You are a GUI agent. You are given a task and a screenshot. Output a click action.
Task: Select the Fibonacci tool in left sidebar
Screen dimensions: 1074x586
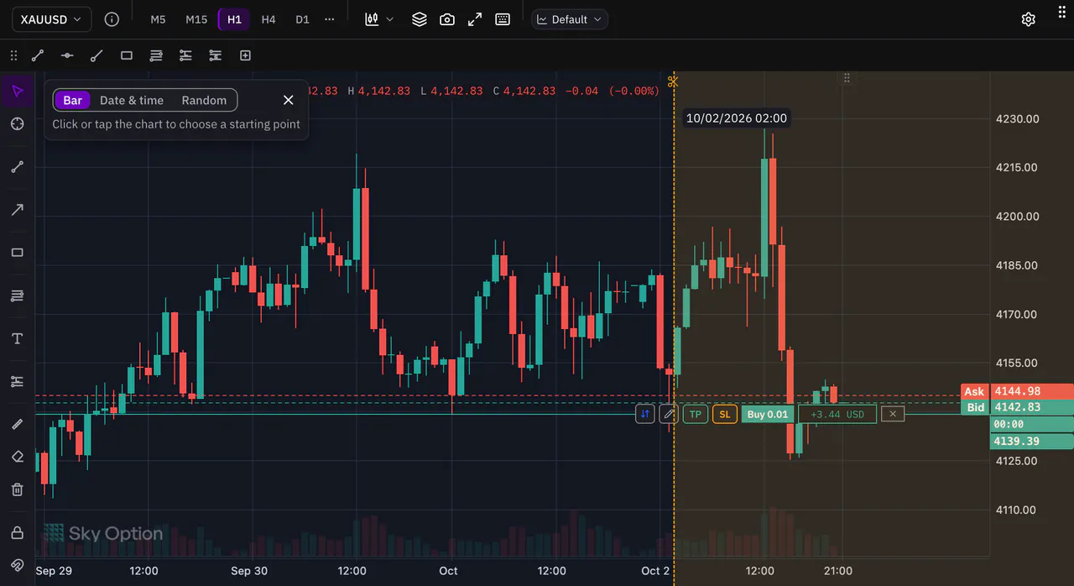(x=17, y=296)
